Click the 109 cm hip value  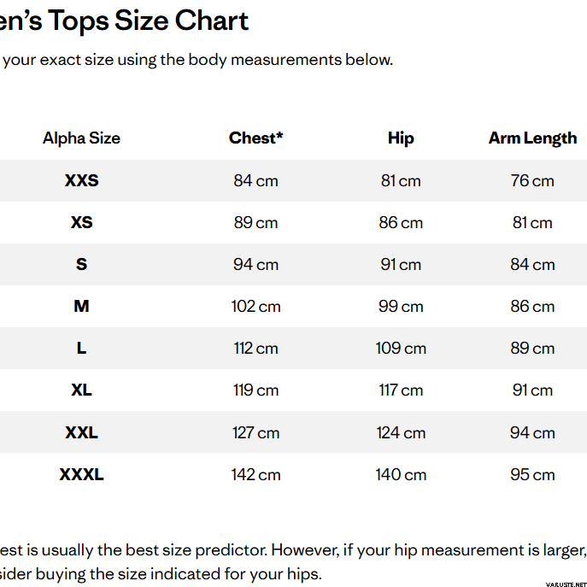coord(401,349)
